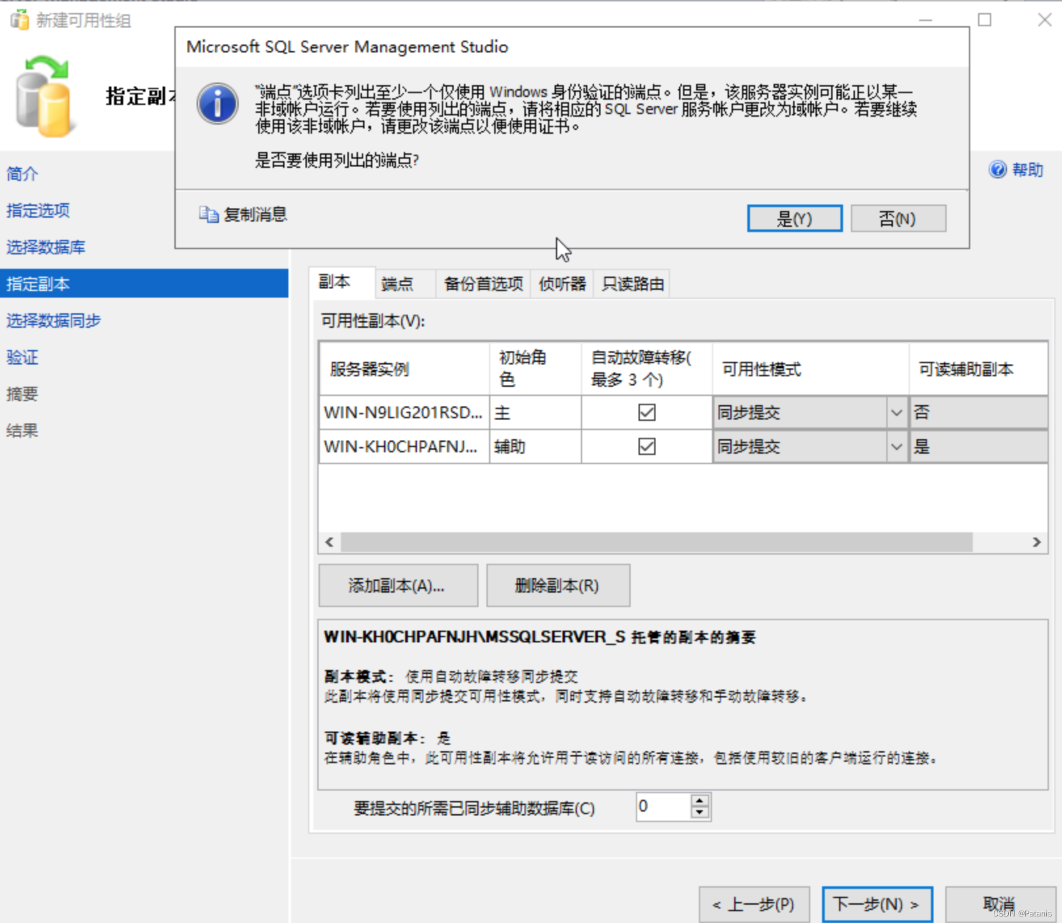Click the 自动故障转移 column header
The width and height of the screenshot is (1062, 923).
point(646,368)
